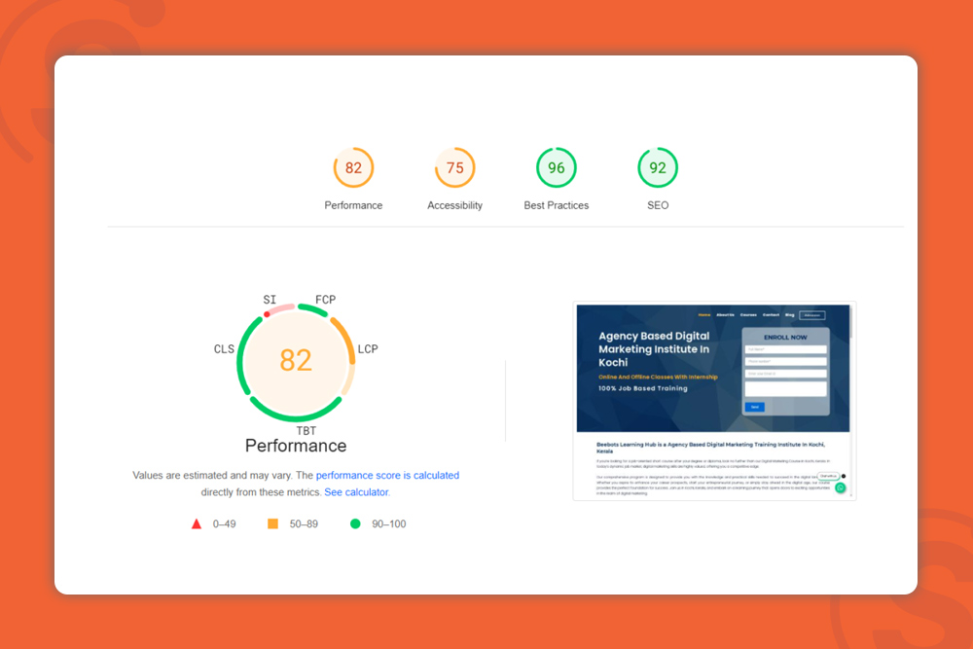Click the Accessibility score gauge showing 75
Viewport: 973px width, 649px height.
tap(454, 167)
